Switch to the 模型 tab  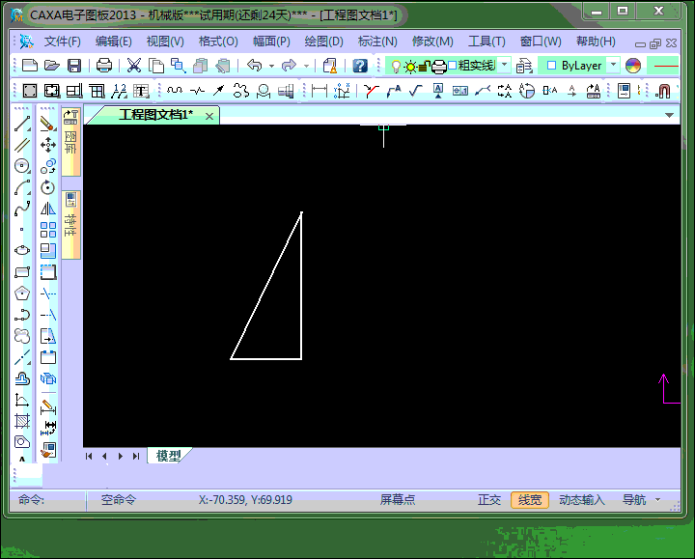point(169,456)
